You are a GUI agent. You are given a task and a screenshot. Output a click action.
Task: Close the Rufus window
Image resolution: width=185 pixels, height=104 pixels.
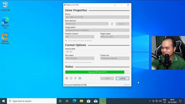(x=128, y=5)
